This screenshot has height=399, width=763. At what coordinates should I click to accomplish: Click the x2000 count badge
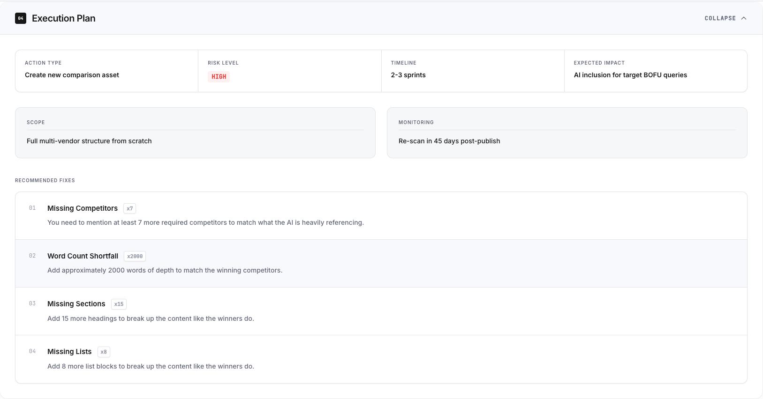tap(135, 257)
